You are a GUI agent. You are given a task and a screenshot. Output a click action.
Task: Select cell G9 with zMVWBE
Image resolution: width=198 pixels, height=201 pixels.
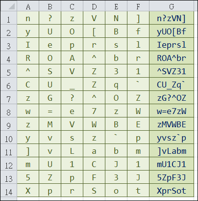[172, 124]
